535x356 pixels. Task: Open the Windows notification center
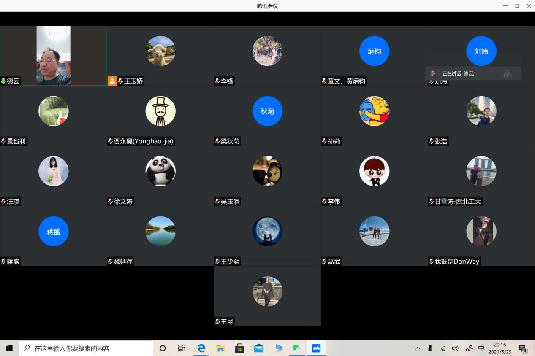pyautogui.click(x=523, y=349)
